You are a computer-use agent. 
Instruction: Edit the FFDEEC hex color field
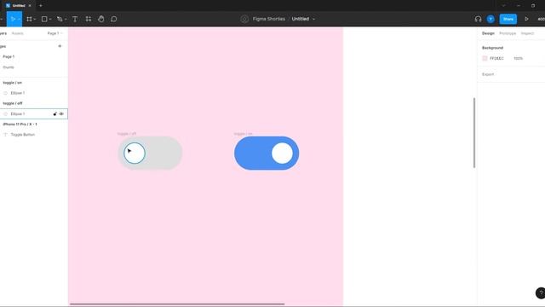click(496, 58)
